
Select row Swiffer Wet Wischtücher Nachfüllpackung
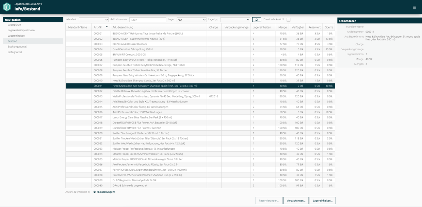(200, 144)
